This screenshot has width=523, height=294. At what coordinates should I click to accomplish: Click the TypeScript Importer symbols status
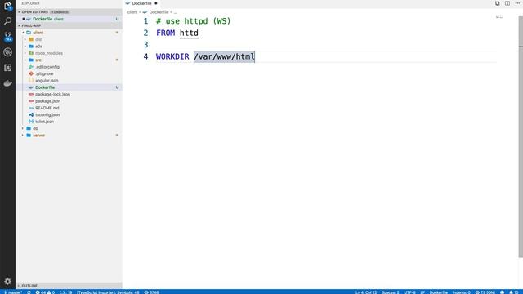pyautogui.click(x=108, y=292)
